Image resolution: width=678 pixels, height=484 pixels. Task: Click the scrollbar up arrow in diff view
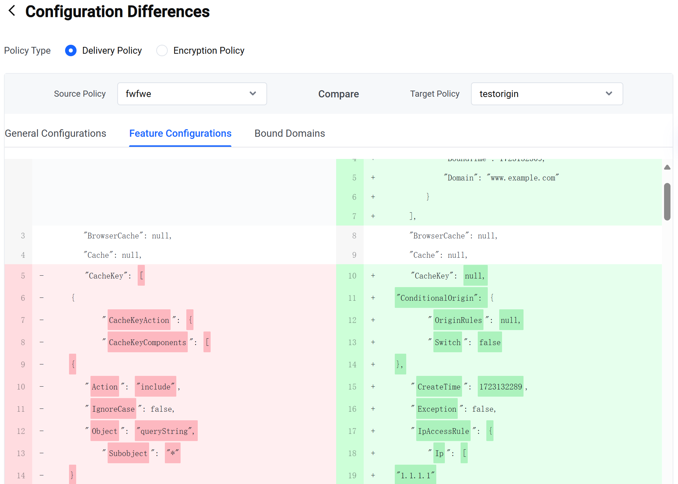click(667, 167)
